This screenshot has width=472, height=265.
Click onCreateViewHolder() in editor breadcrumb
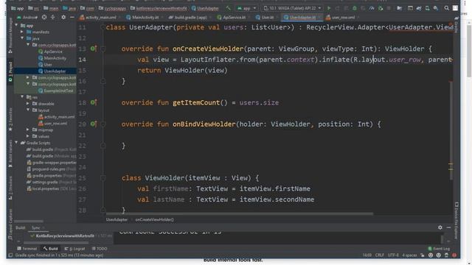[154, 219]
